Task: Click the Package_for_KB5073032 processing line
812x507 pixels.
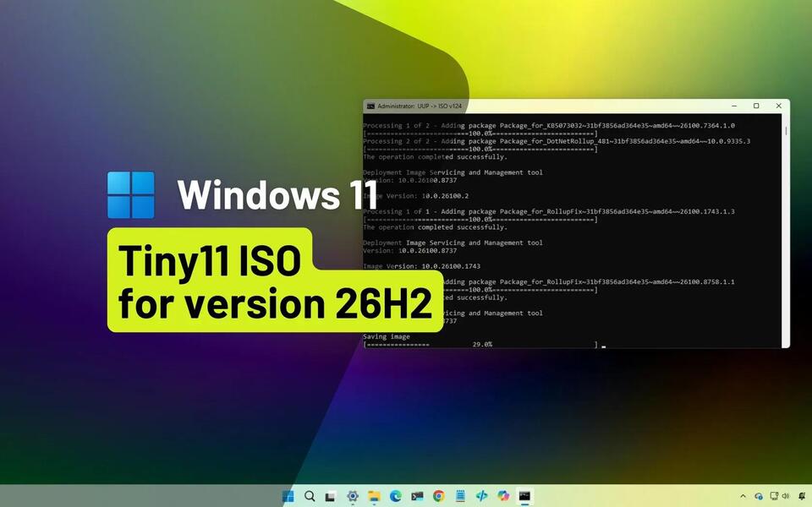Action: pos(549,126)
